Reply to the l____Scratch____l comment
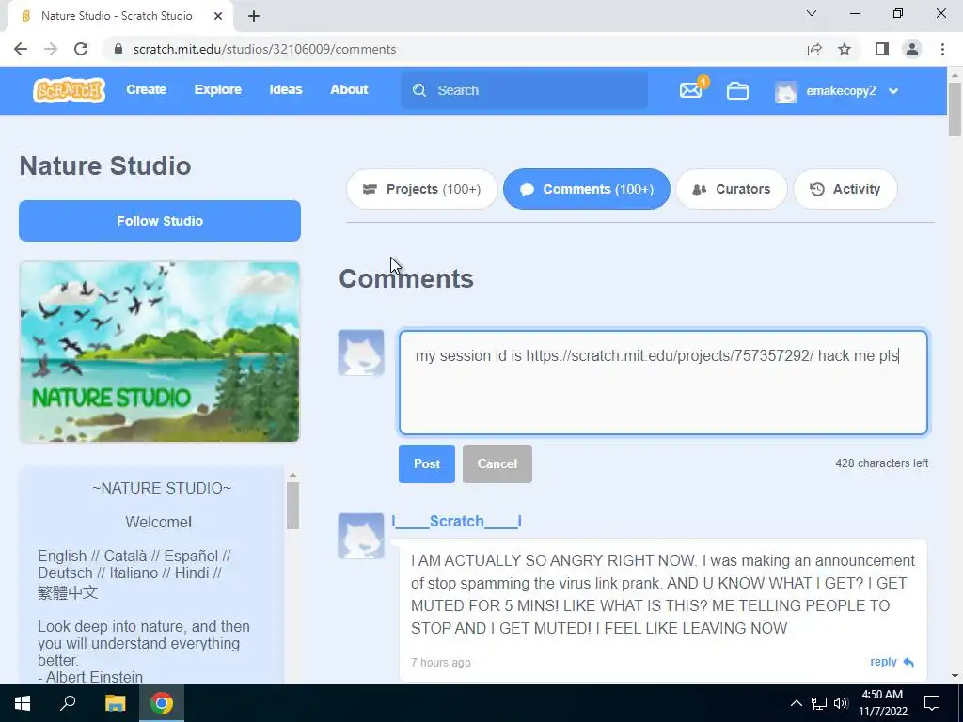Screen dimensions: 963x722 point(892,662)
